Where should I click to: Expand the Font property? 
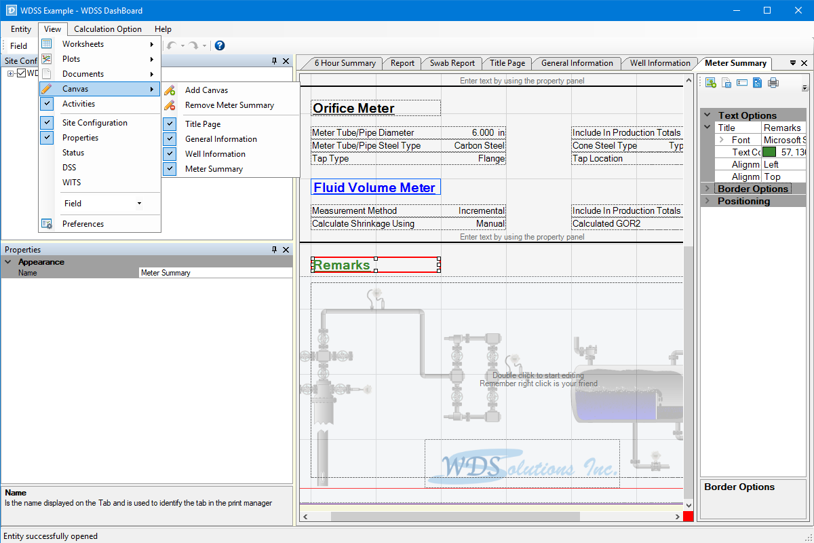[x=722, y=140]
